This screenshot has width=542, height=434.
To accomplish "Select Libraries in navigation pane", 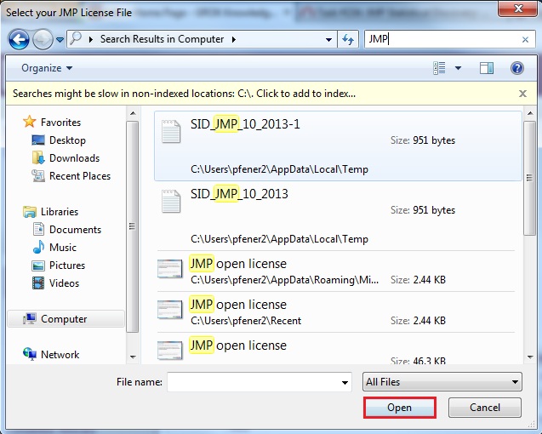I will tap(50, 211).
